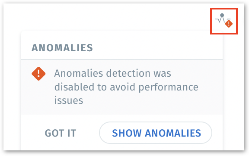Acknowledge disabled detection with GOT IT
Screen dimensions: 249x156
point(61,133)
